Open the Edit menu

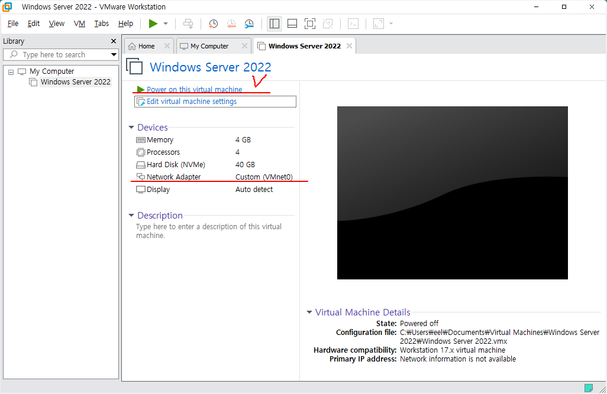(34, 24)
